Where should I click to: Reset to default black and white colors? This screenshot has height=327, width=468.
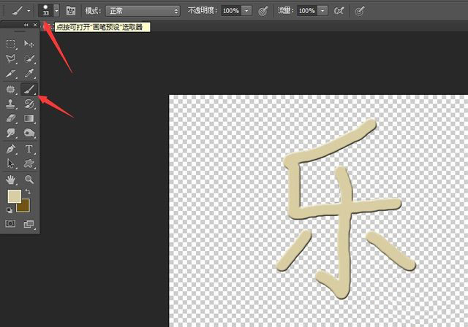coord(10,210)
